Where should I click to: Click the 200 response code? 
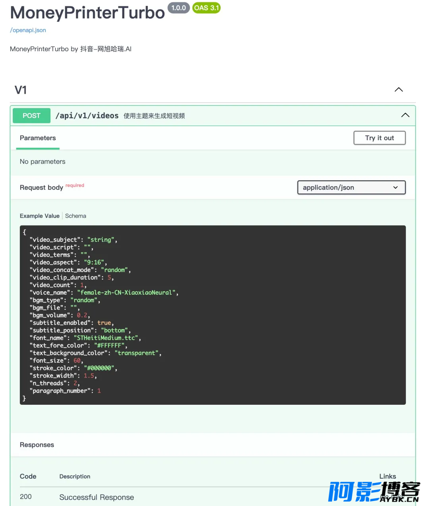(26, 497)
